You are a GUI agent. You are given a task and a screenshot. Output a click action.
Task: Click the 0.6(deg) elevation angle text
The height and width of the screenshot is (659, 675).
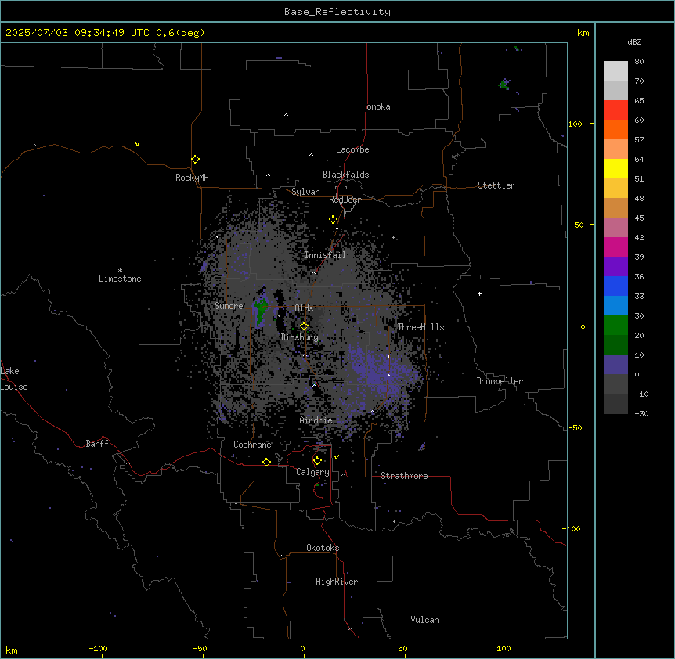tap(180, 33)
